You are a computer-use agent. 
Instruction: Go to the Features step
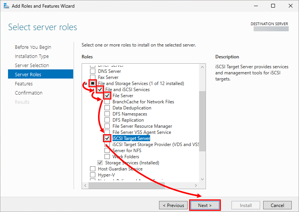(x=24, y=84)
